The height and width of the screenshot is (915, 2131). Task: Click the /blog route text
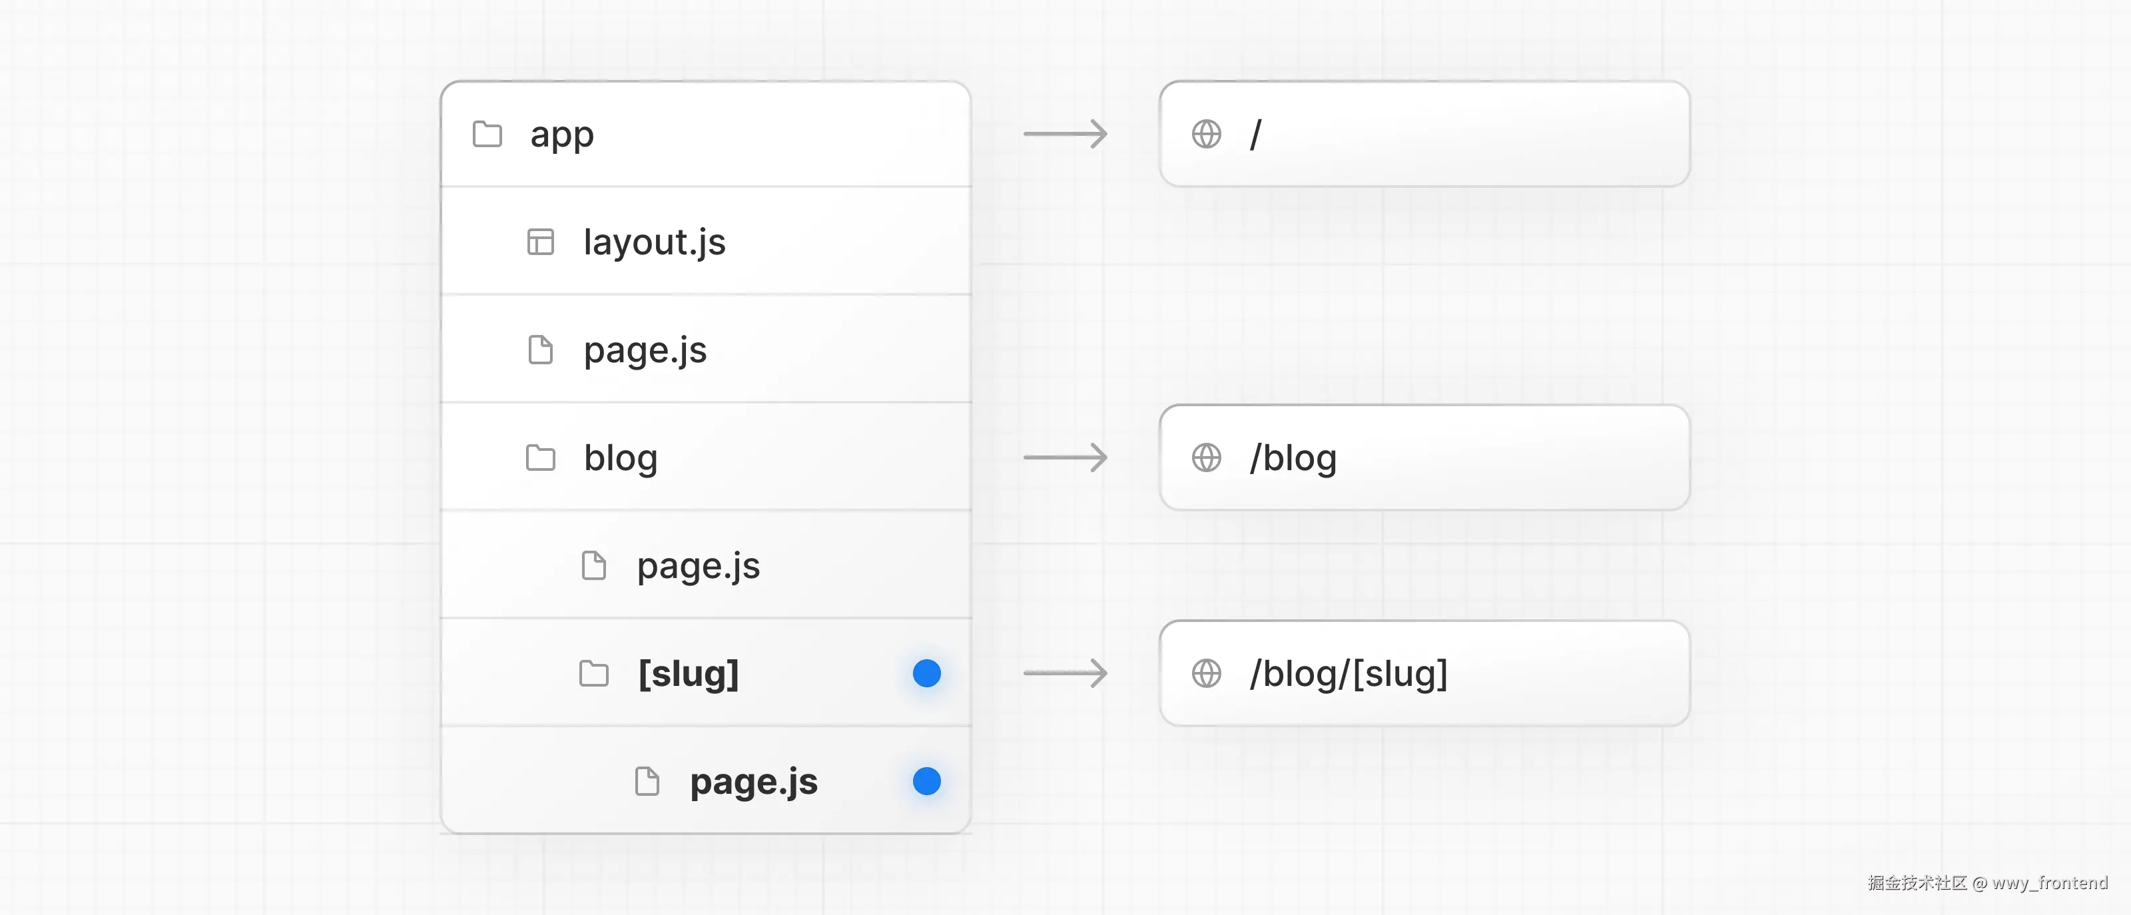click(x=1293, y=458)
